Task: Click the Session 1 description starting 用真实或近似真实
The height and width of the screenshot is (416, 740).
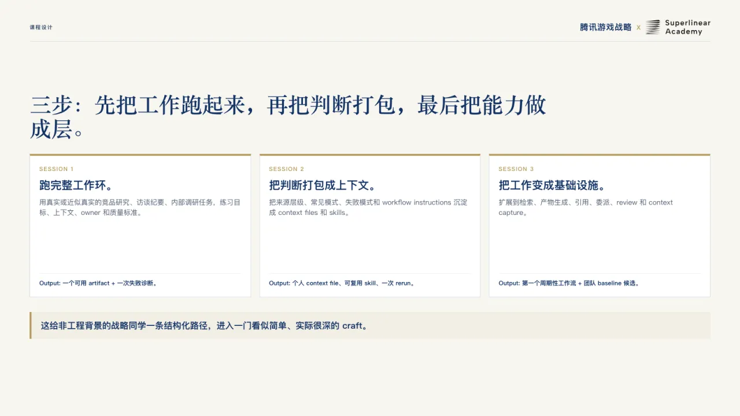Action: click(140, 207)
